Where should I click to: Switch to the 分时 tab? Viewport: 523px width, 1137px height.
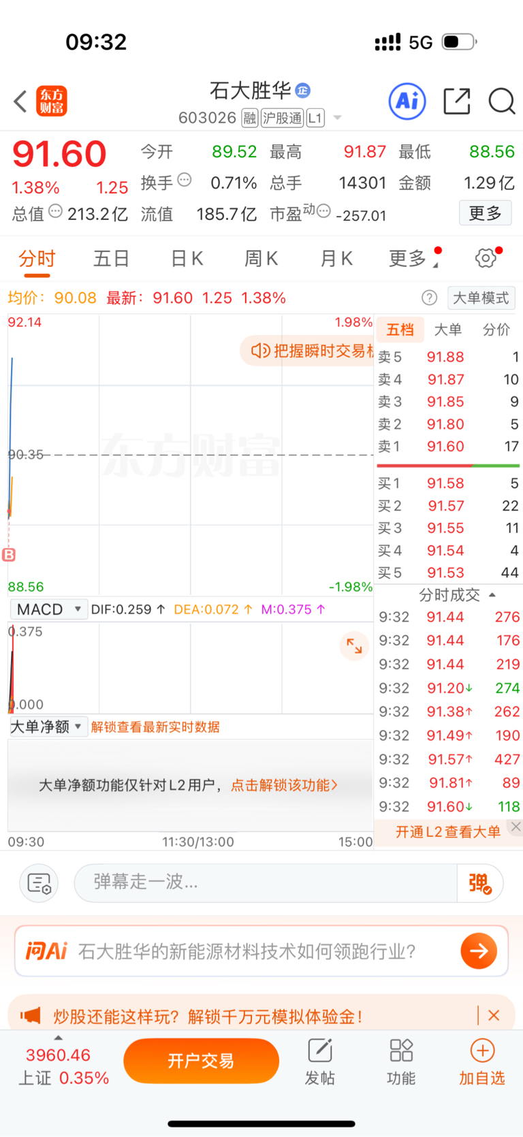37,259
